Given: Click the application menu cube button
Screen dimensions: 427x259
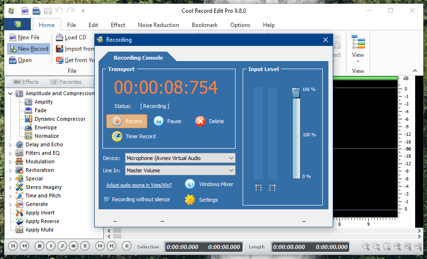Looking at the screenshot, I should coord(18,24).
